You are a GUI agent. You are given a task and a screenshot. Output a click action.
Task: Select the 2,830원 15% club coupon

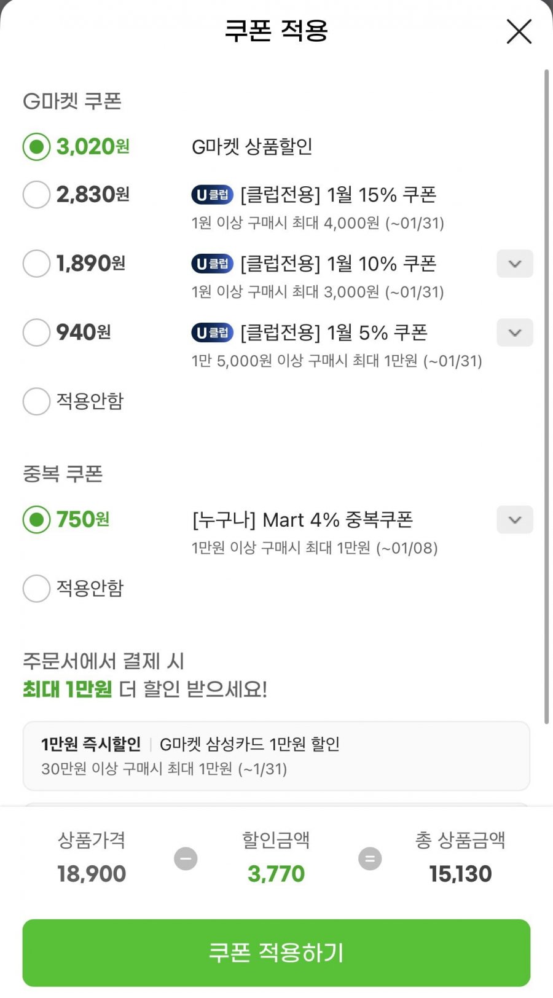[x=36, y=195]
